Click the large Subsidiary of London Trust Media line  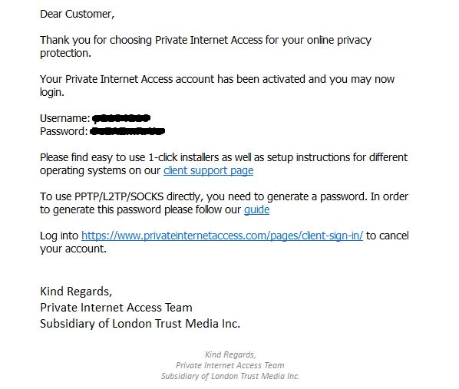(x=140, y=324)
